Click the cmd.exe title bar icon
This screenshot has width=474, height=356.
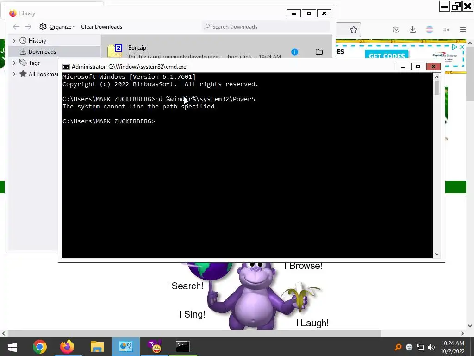coord(66,67)
